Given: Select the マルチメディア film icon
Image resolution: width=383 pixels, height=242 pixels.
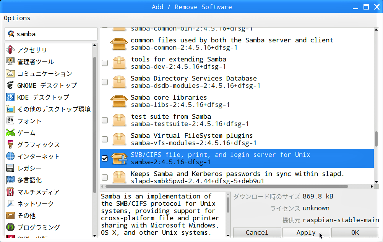Looking at the screenshot, I should coord(10,192).
